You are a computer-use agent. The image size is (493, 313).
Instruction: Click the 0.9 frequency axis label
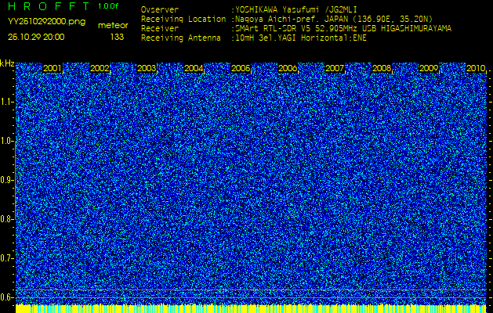6,180
